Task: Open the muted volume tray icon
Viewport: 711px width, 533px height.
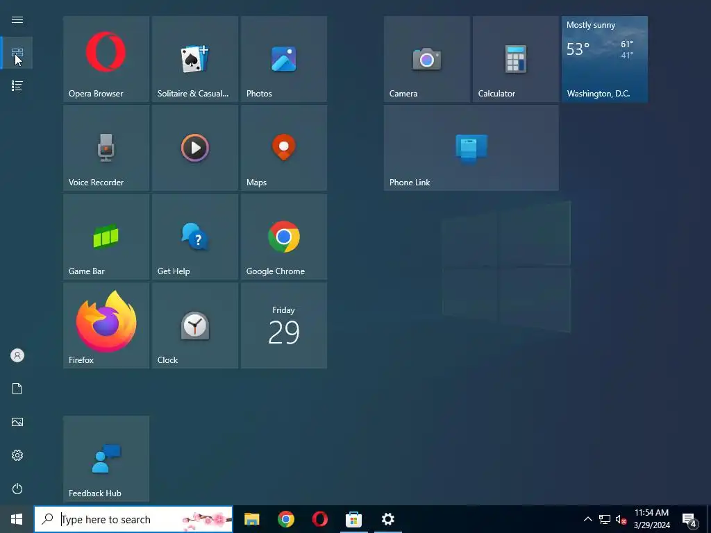Action: click(x=621, y=519)
